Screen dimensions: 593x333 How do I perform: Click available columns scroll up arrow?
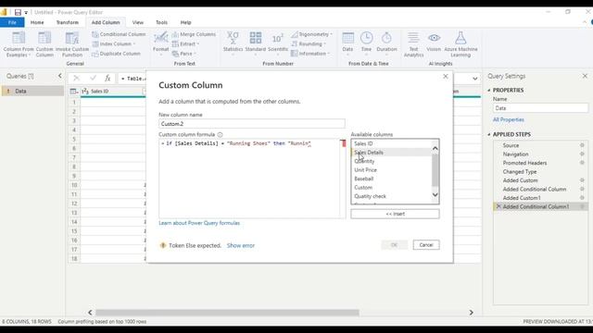435,148
